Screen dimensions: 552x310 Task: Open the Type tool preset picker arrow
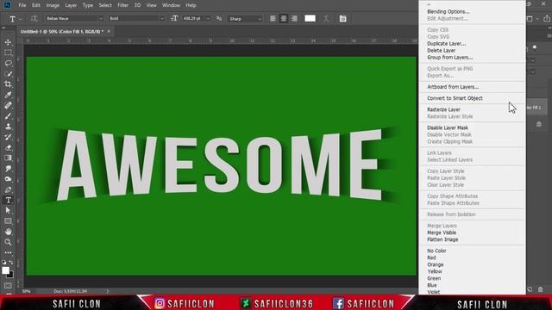click(x=20, y=19)
